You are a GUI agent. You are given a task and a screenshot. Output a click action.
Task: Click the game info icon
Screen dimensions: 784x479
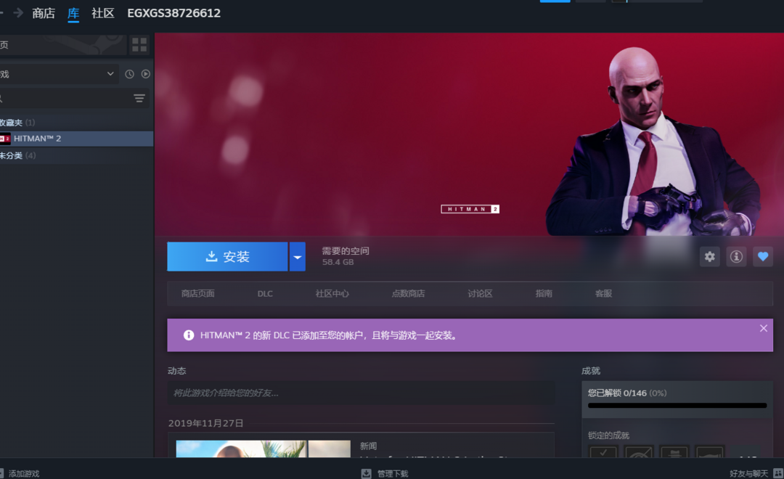[736, 257]
